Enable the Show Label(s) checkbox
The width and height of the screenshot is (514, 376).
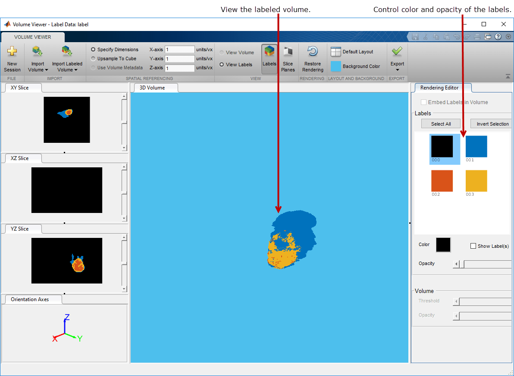(473, 246)
